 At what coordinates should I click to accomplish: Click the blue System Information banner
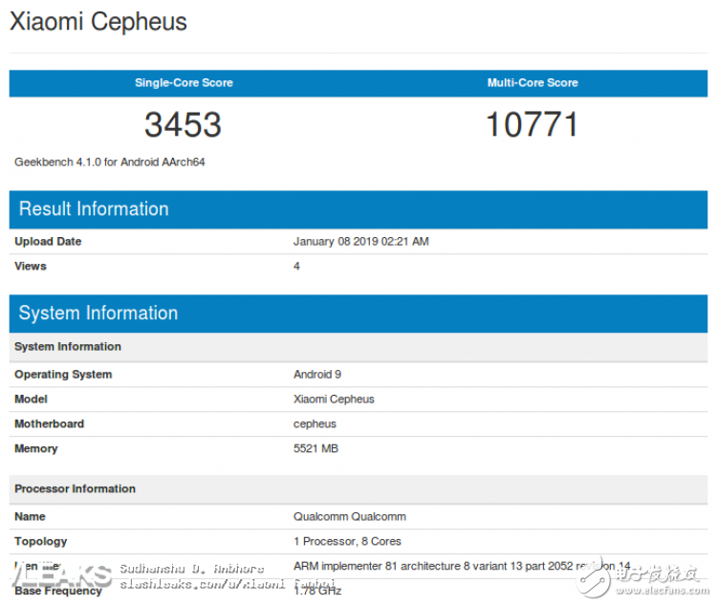point(358,314)
